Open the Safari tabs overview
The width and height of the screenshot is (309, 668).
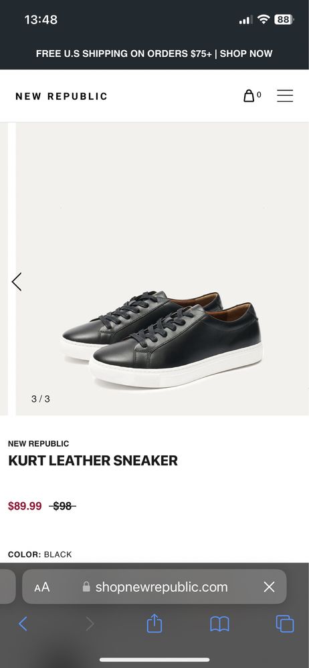tap(285, 624)
